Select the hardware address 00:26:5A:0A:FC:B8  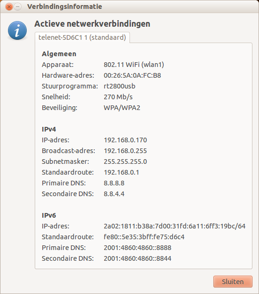[x=132, y=75]
